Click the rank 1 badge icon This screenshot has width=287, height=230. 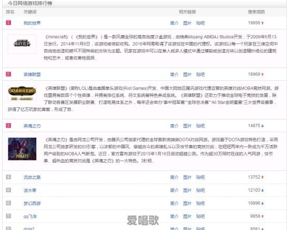tap(8, 23)
